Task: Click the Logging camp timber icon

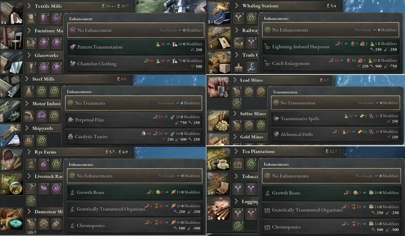Action: (219, 209)
